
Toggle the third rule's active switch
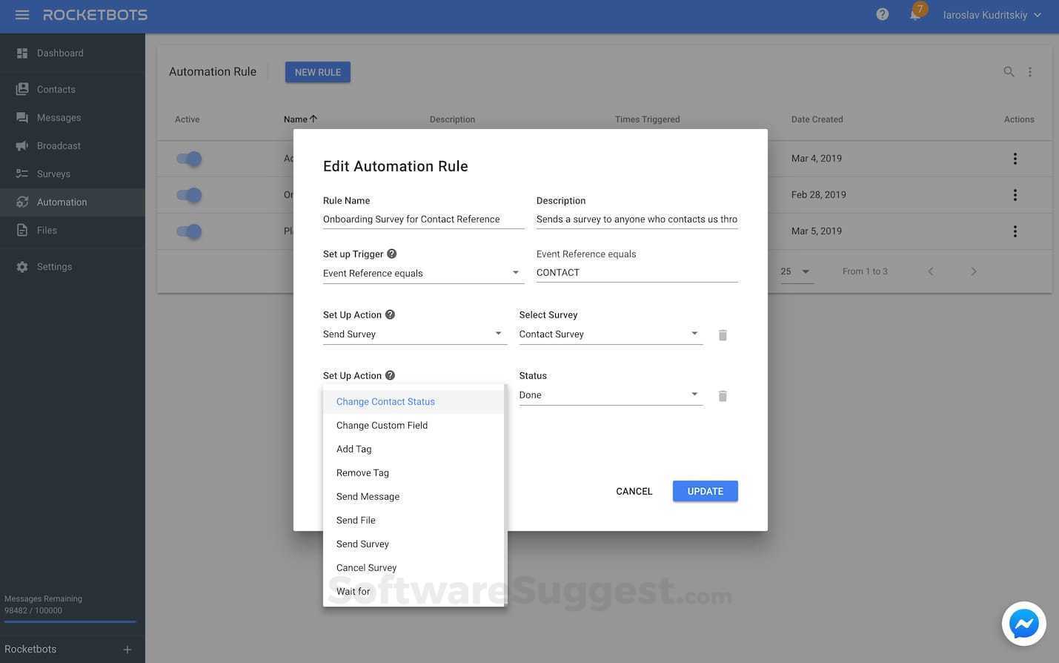click(189, 231)
